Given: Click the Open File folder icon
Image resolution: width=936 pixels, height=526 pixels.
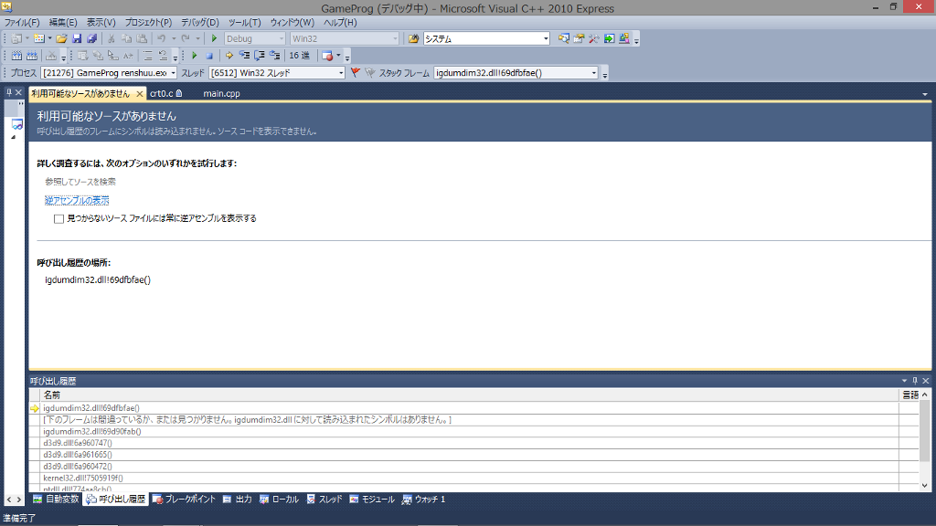Looking at the screenshot, I should pyautogui.click(x=61, y=38).
